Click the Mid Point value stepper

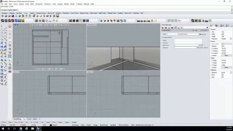point(202,45)
